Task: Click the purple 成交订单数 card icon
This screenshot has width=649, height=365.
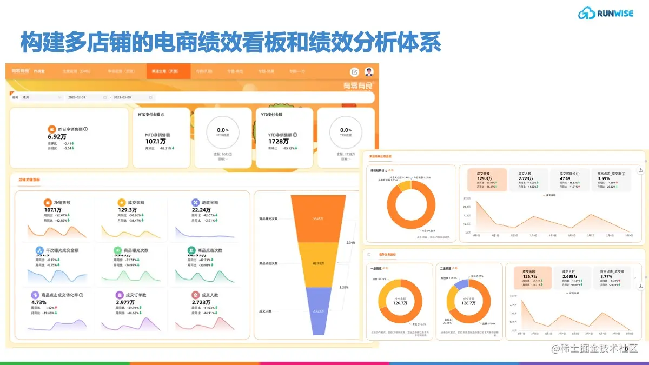Action: (120, 295)
